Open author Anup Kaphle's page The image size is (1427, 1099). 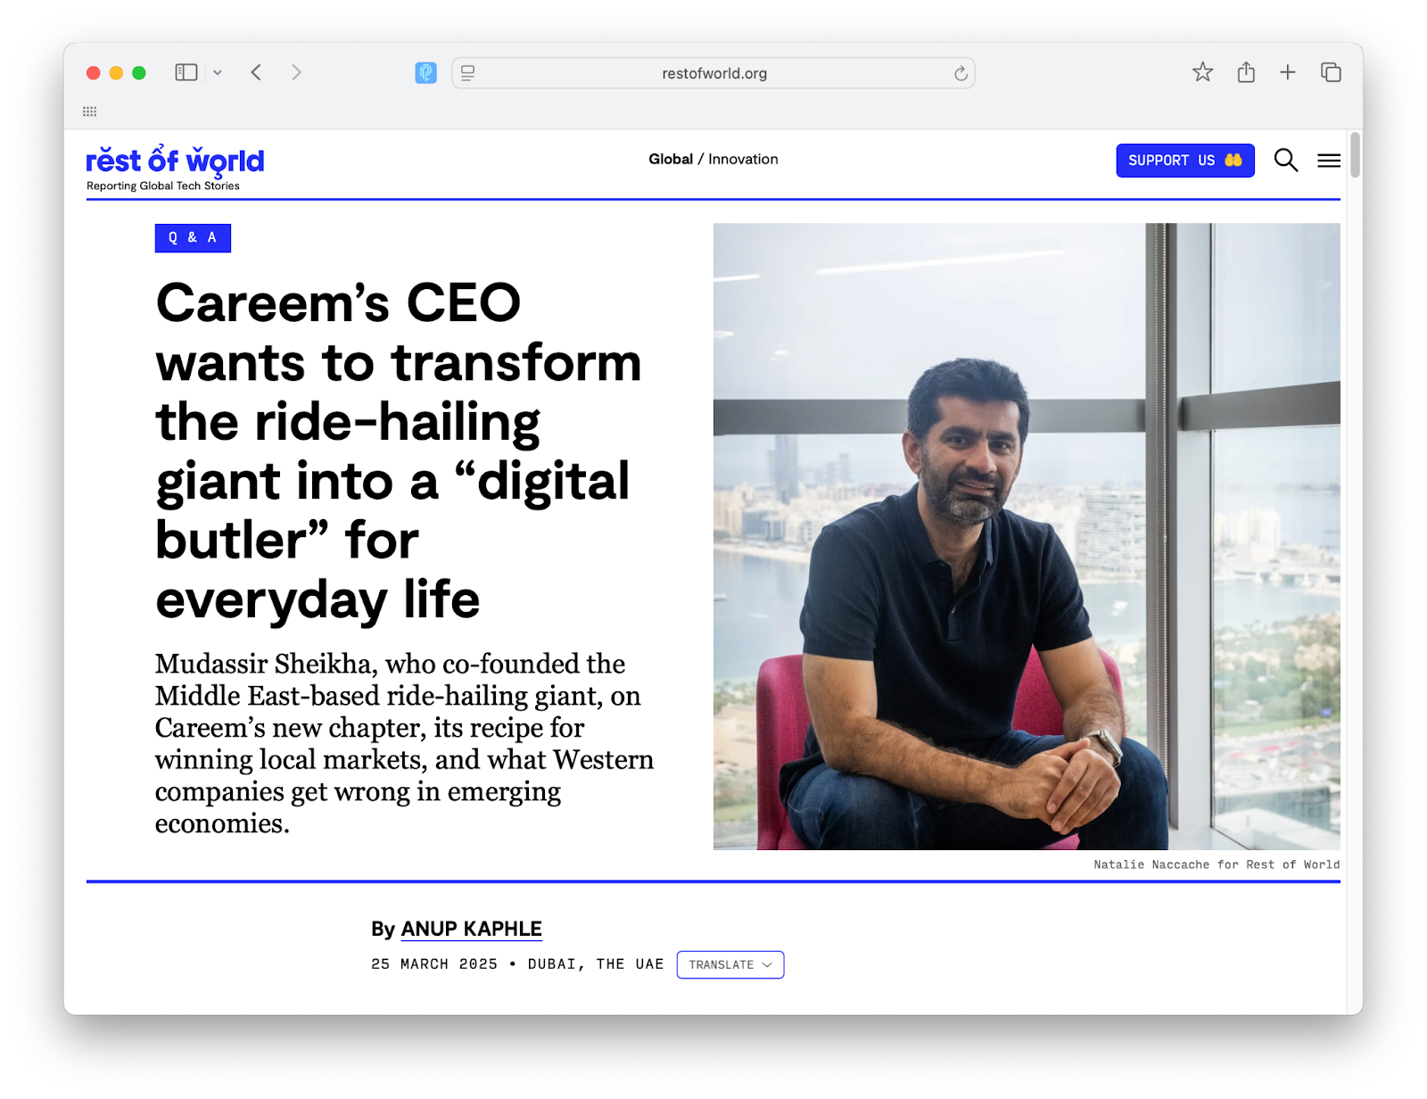click(x=471, y=929)
